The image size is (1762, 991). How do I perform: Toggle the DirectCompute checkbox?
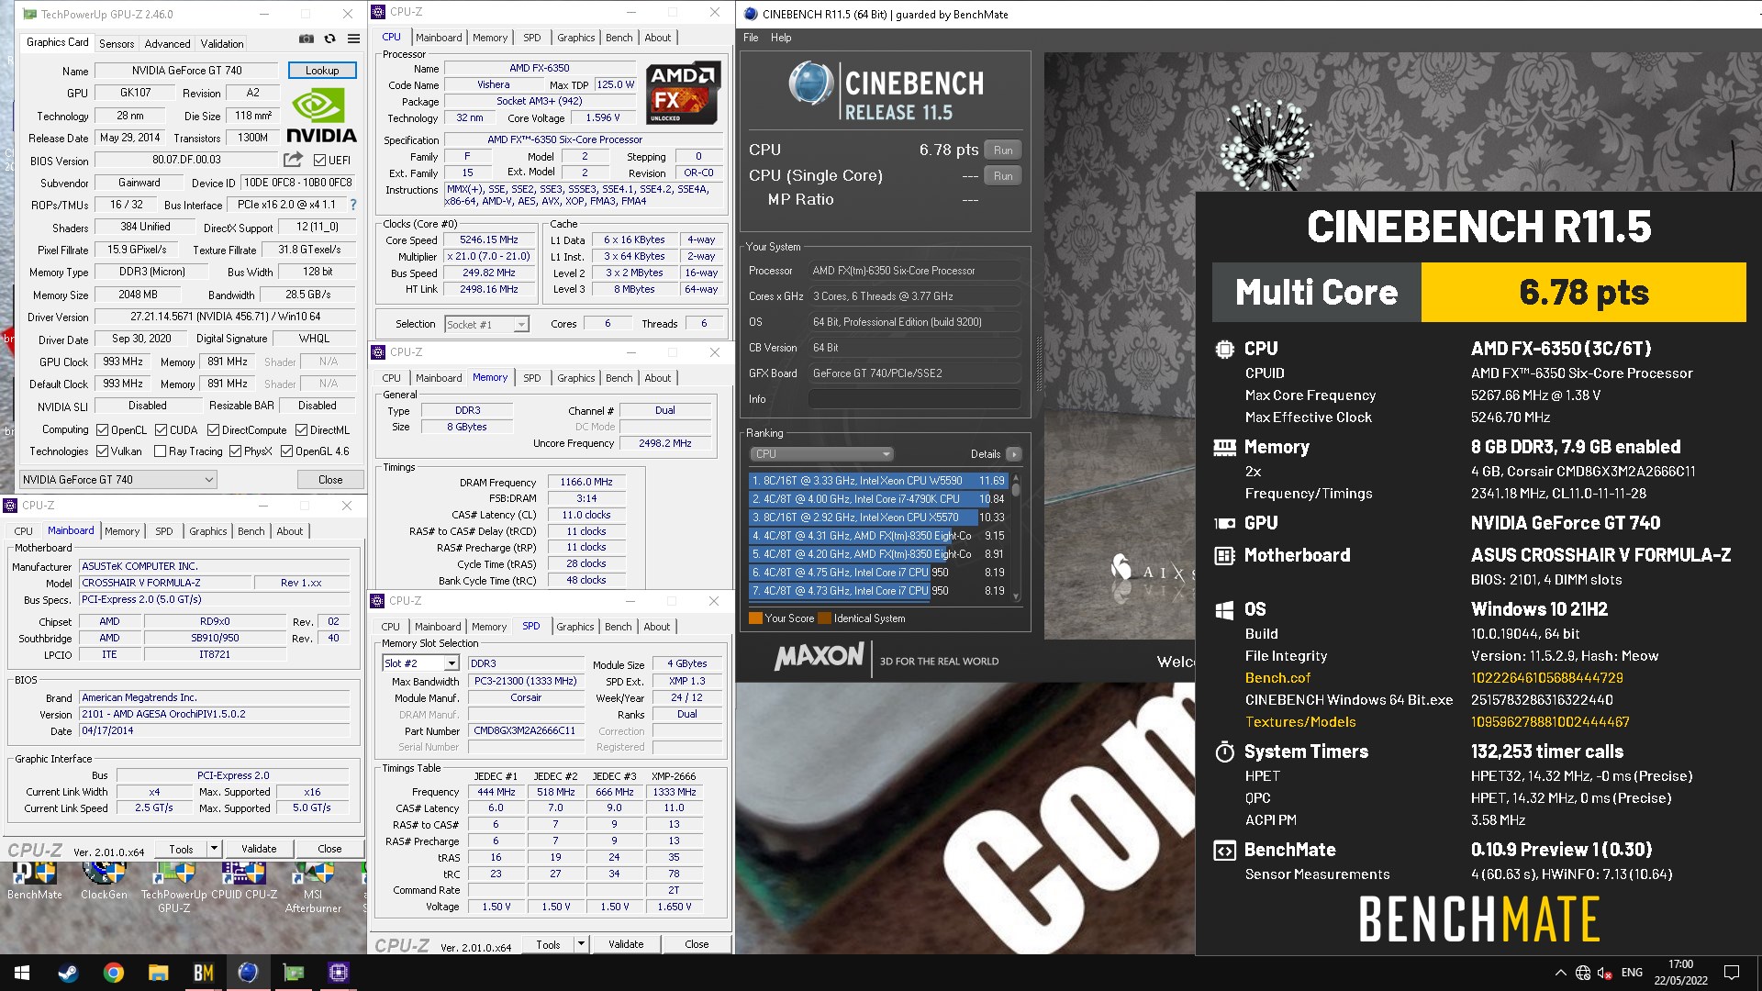click(x=213, y=429)
